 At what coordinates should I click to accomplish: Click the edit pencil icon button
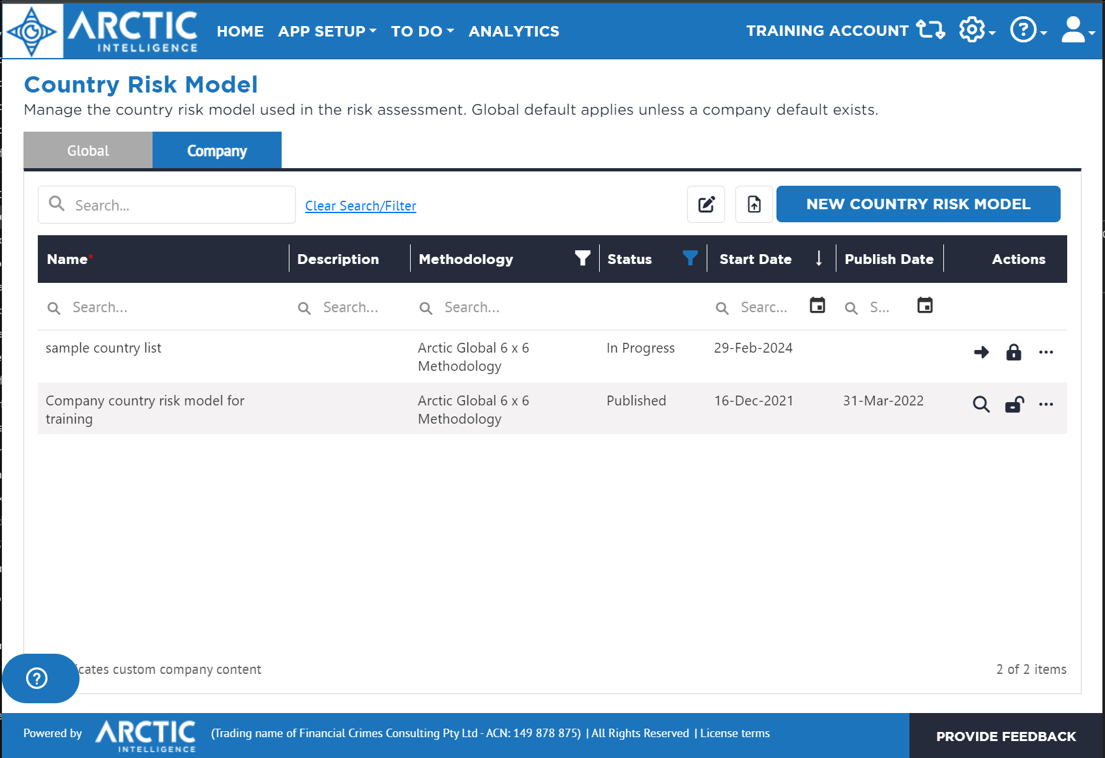(x=706, y=205)
